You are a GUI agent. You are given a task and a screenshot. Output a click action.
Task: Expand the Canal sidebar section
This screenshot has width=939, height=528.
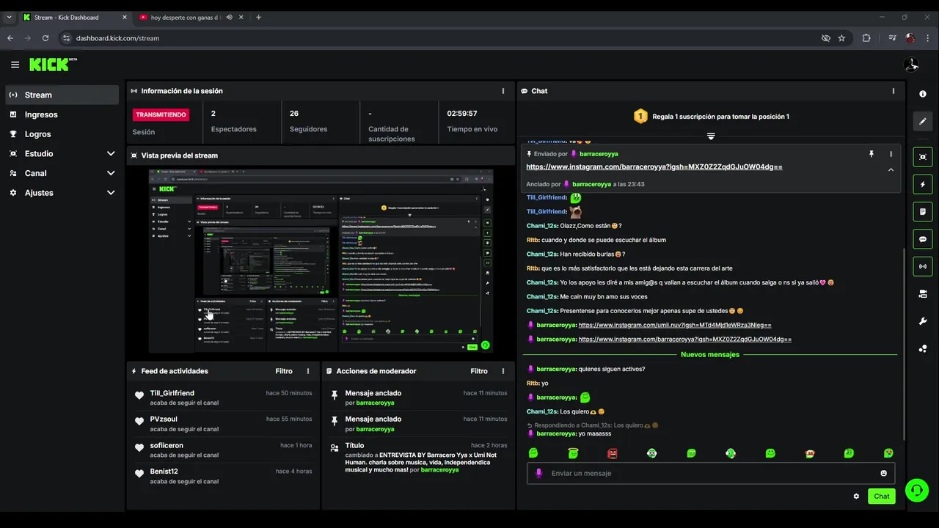[62, 173]
